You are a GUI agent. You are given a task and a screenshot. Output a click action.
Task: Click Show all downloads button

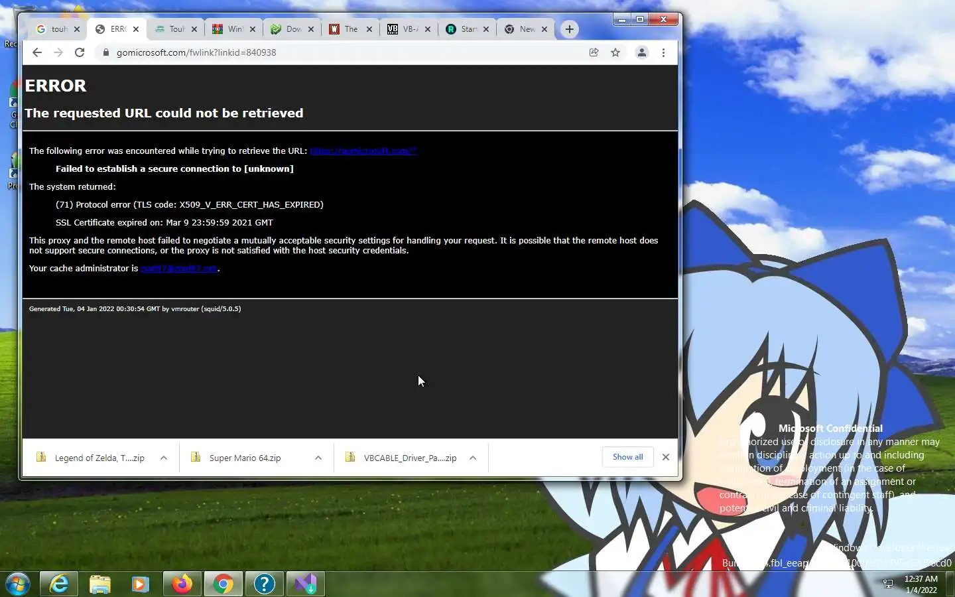click(628, 457)
